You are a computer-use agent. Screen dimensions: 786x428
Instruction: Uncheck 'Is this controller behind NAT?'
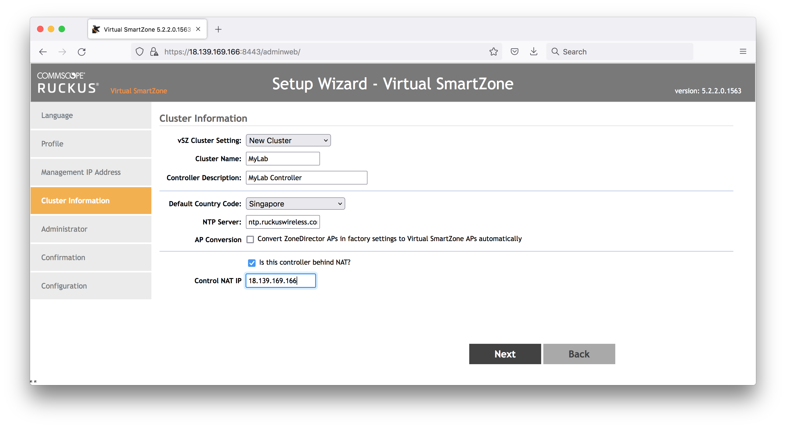(x=252, y=263)
